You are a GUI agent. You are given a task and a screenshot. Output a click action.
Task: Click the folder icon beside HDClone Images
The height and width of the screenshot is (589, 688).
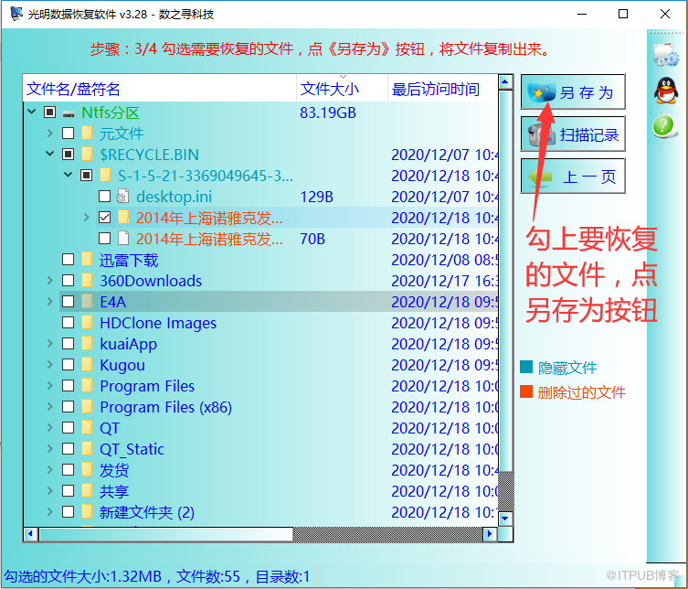(x=87, y=323)
